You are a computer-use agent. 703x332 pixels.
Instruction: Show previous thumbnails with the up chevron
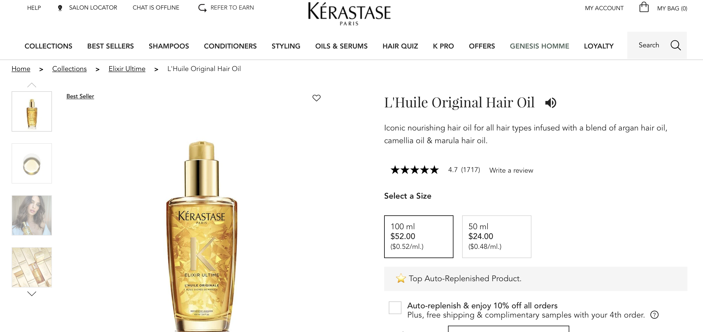[32, 85]
